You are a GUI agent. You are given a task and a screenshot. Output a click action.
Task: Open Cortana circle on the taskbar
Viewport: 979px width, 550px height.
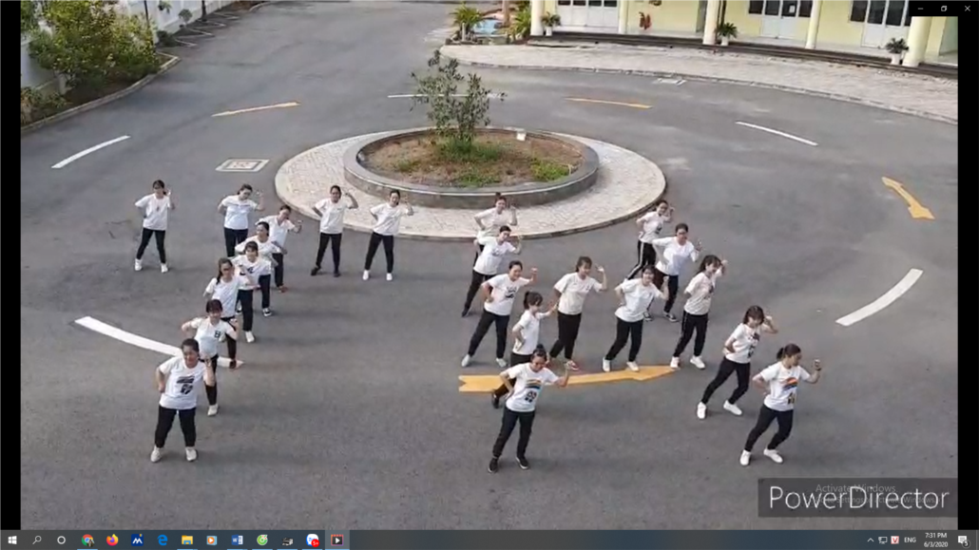pos(61,540)
